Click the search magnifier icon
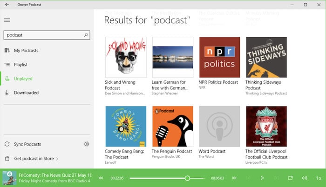 click(x=86, y=35)
